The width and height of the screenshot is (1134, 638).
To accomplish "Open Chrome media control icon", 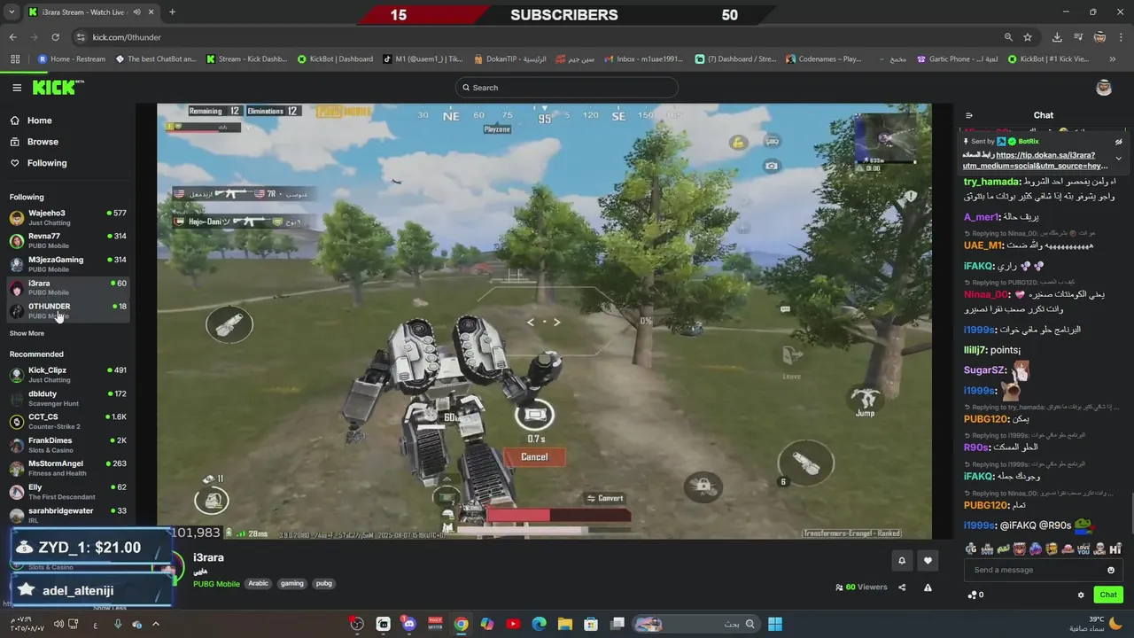I will [1078, 37].
